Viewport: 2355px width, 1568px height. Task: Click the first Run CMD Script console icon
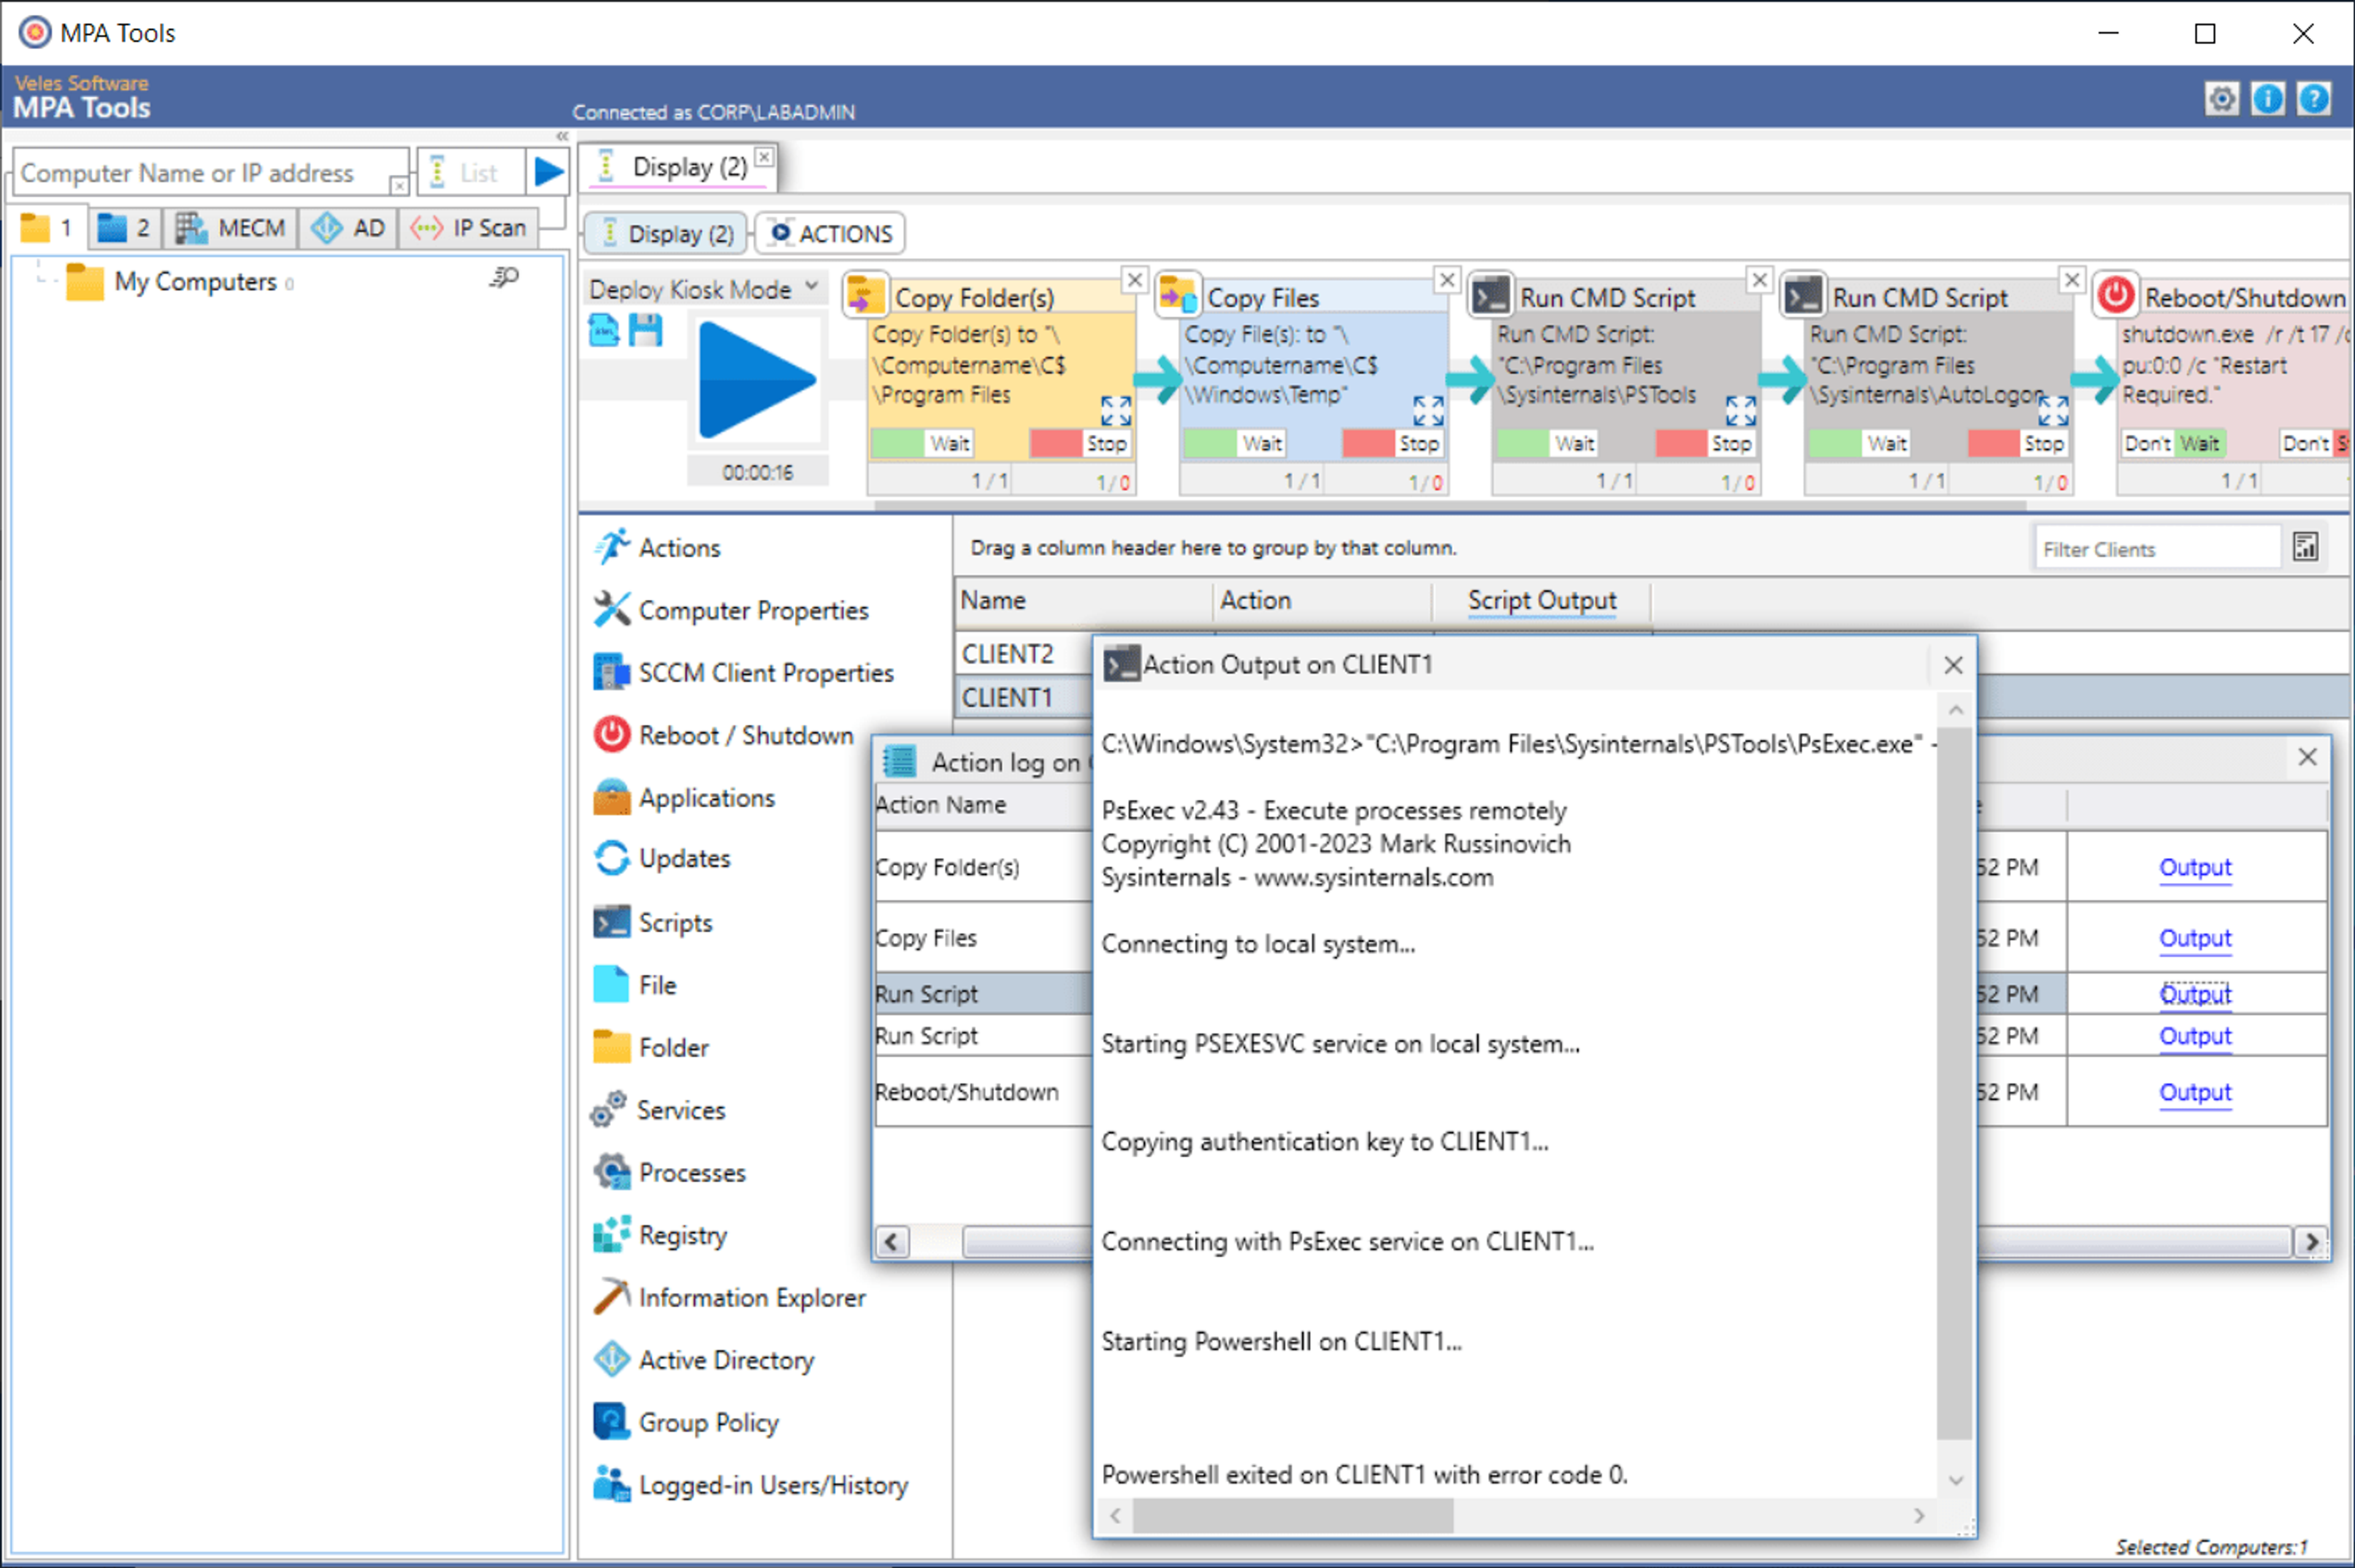click(x=1490, y=295)
